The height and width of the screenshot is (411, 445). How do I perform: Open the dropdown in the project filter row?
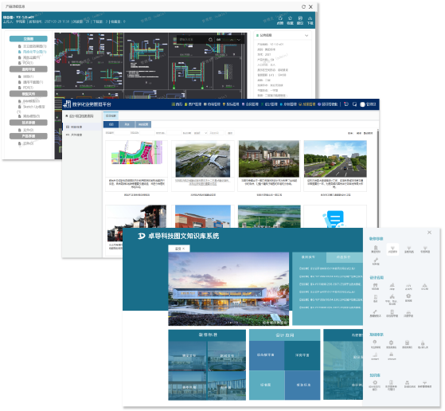pos(200,133)
